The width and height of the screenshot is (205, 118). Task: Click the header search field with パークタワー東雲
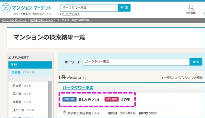pos(89,8)
